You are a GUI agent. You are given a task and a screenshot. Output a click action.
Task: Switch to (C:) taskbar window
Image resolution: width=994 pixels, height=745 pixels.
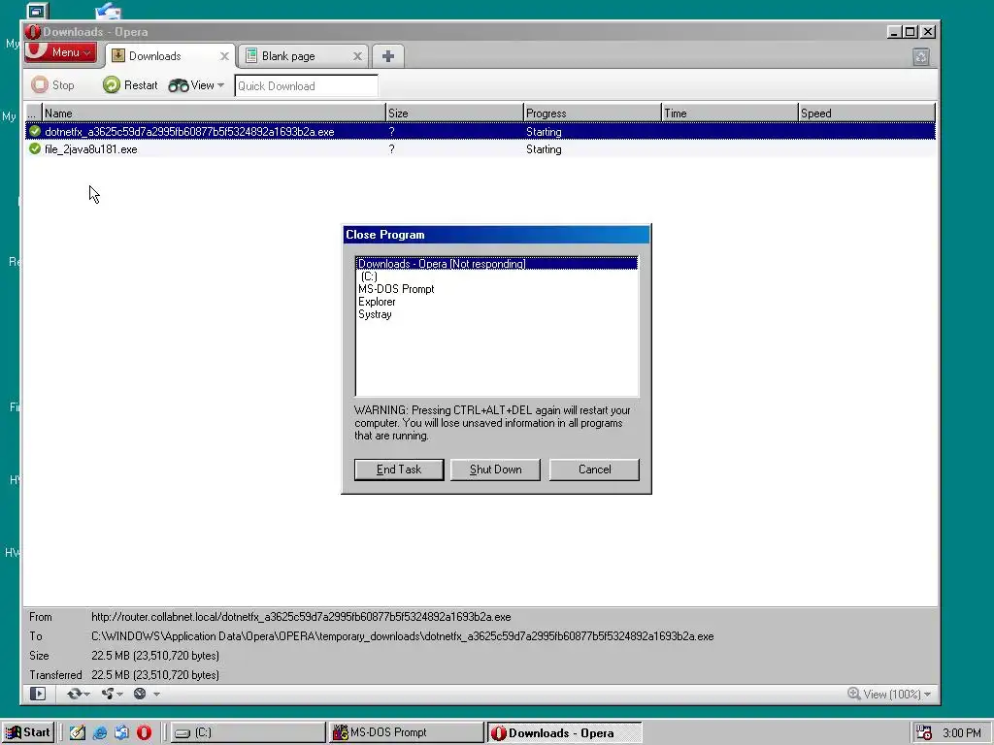coord(248,733)
